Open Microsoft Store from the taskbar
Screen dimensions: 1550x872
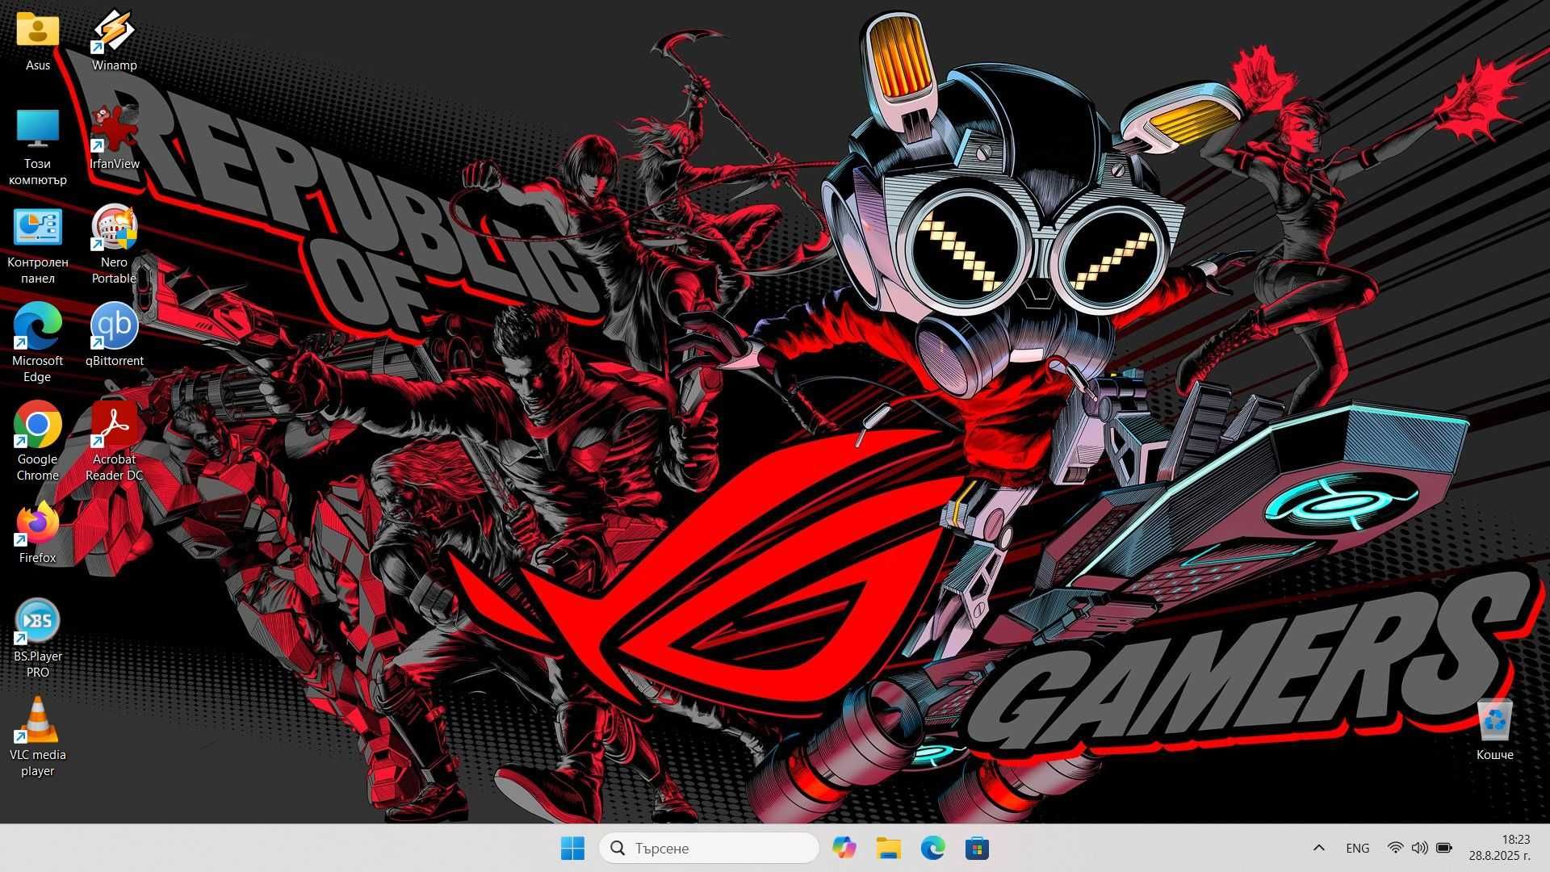977,848
